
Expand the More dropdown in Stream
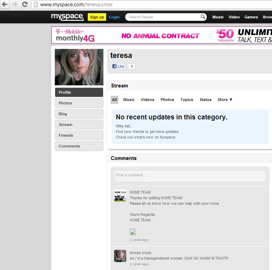pyautogui.click(x=225, y=100)
